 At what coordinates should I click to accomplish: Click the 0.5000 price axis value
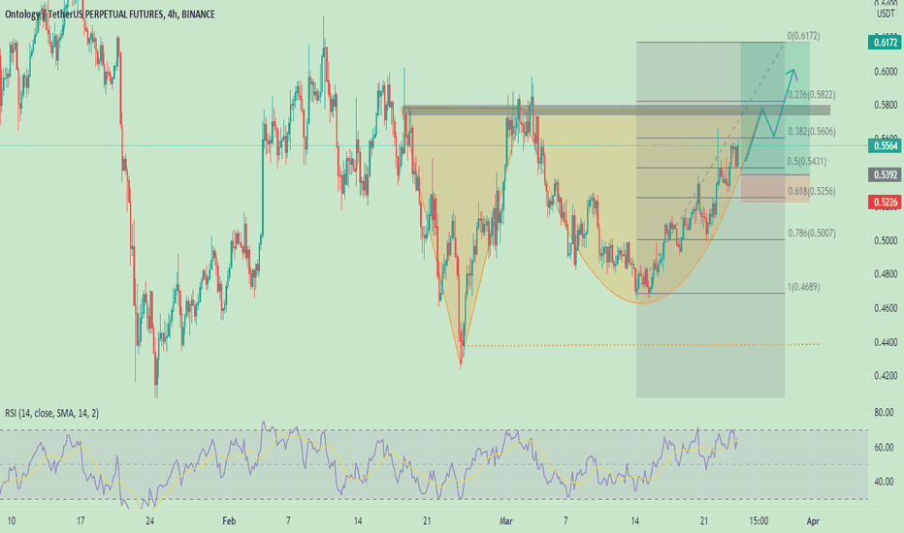(886, 240)
